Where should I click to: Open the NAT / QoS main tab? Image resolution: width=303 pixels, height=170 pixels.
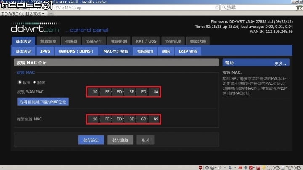tap(146, 41)
